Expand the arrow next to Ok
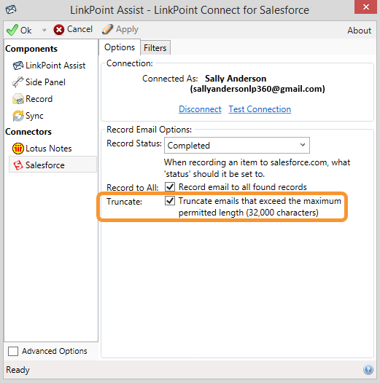The width and height of the screenshot is (380, 383). click(44, 30)
